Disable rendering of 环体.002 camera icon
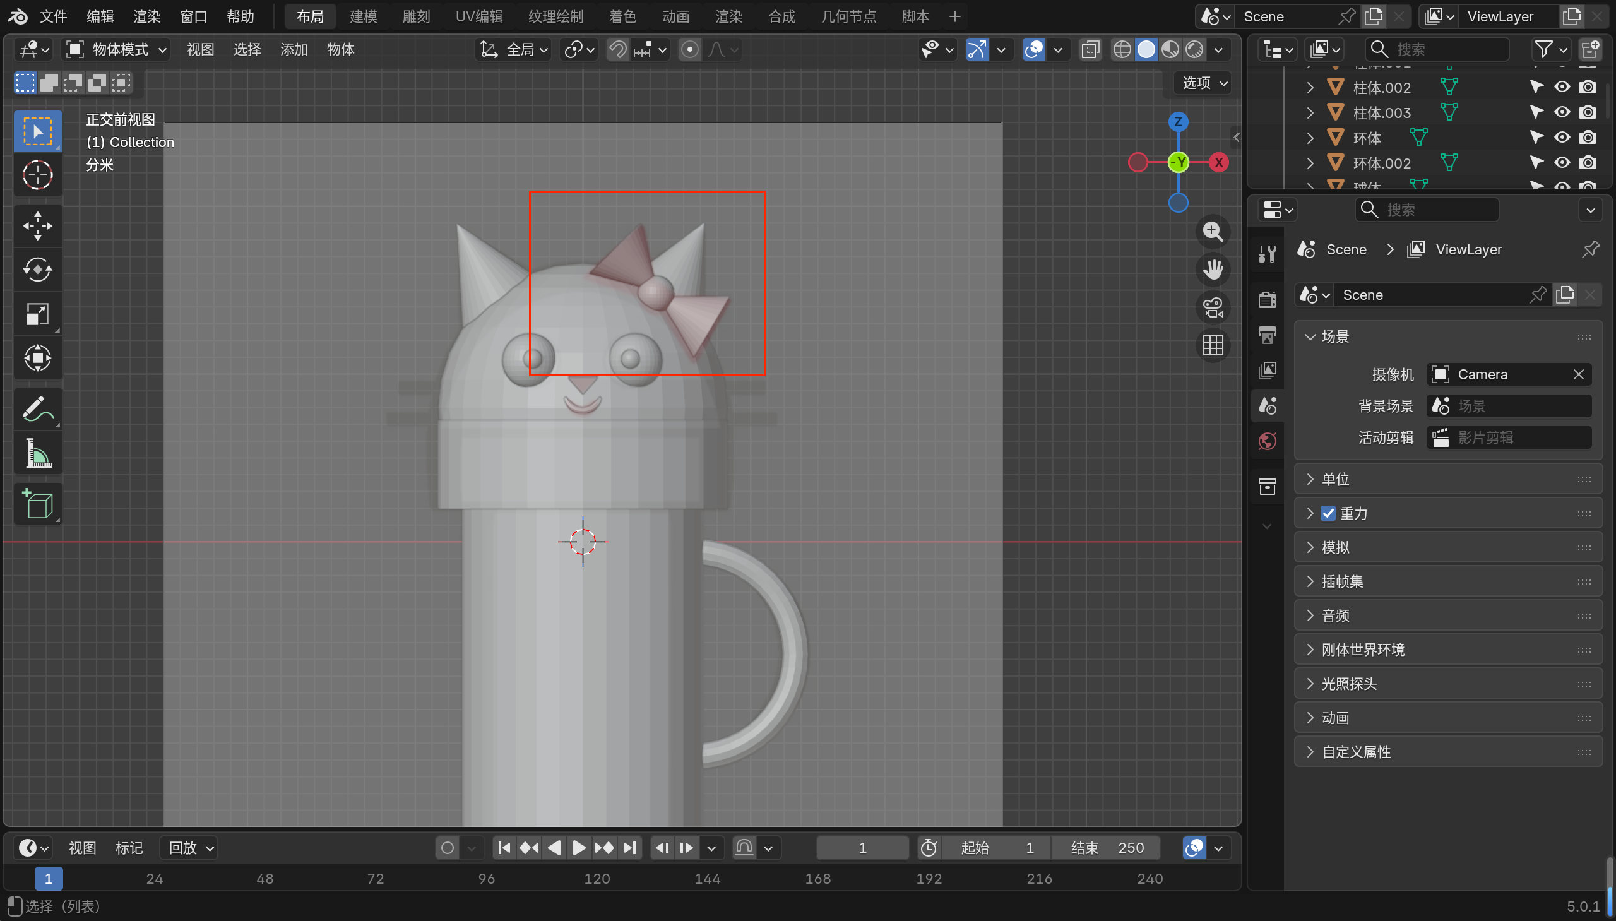The width and height of the screenshot is (1616, 921). (1587, 163)
